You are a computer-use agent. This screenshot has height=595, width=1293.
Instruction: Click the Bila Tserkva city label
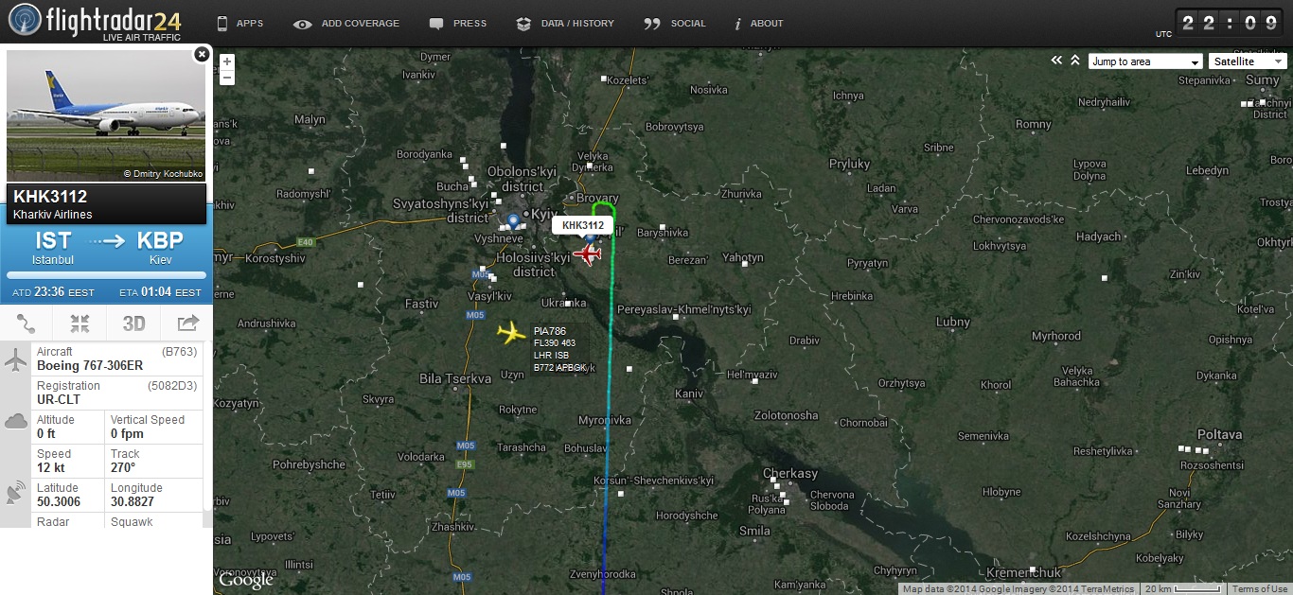click(455, 378)
